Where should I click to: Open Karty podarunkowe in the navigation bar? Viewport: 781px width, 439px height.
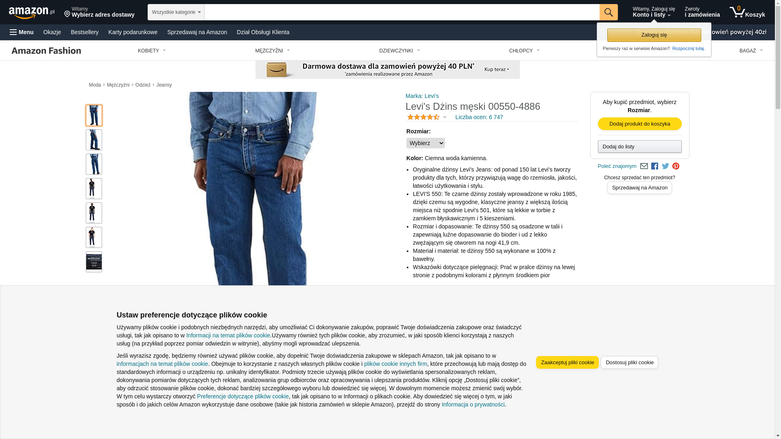click(x=133, y=32)
